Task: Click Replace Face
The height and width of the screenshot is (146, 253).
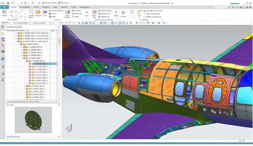Action: coord(104,14)
